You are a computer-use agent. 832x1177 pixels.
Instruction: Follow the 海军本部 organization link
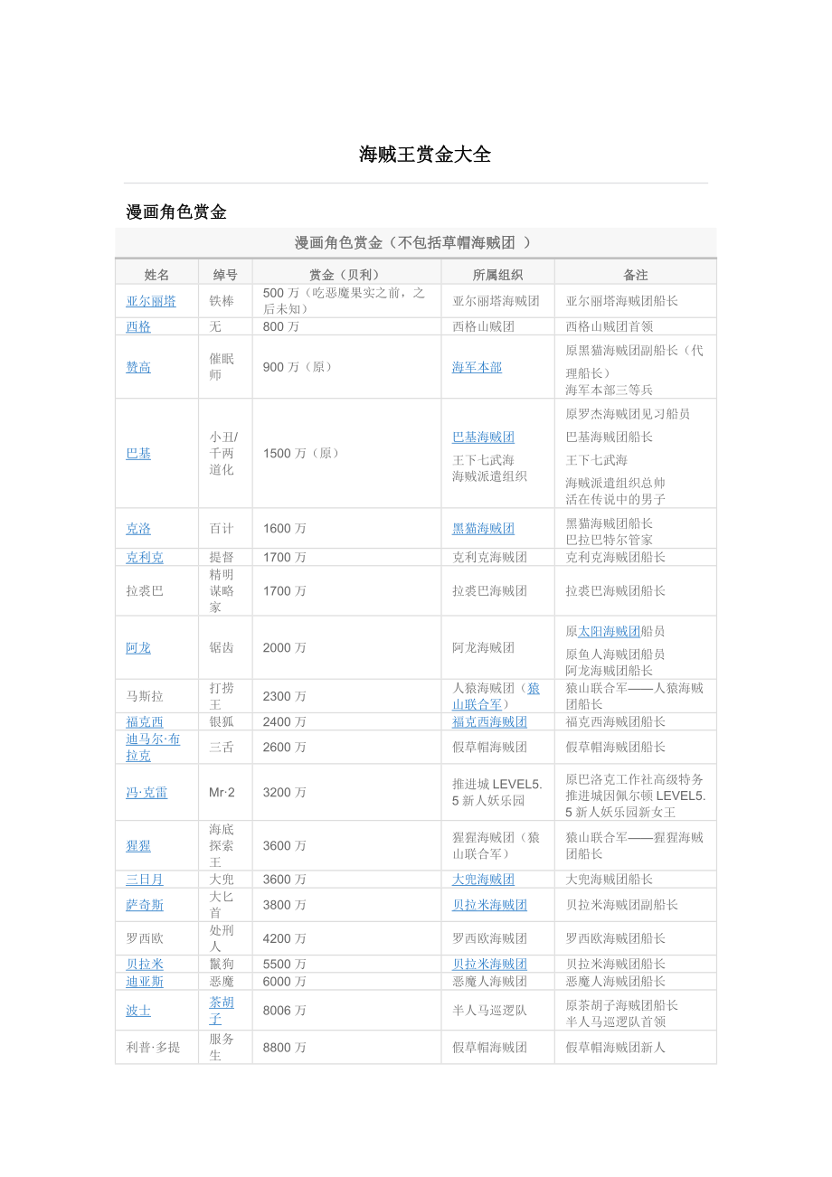[x=477, y=367]
